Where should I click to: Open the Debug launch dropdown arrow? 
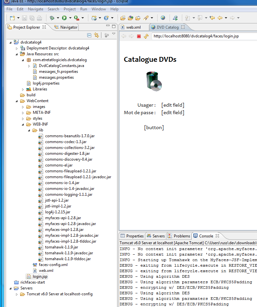tap(58, 18)
